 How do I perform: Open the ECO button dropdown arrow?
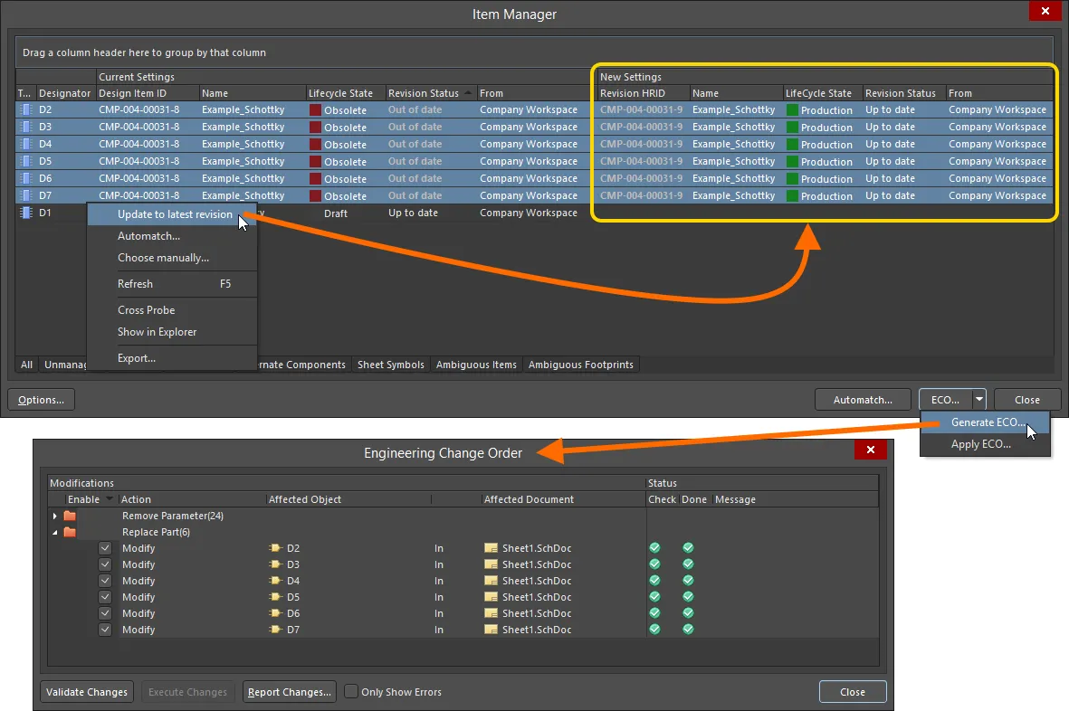pos(979,399)
